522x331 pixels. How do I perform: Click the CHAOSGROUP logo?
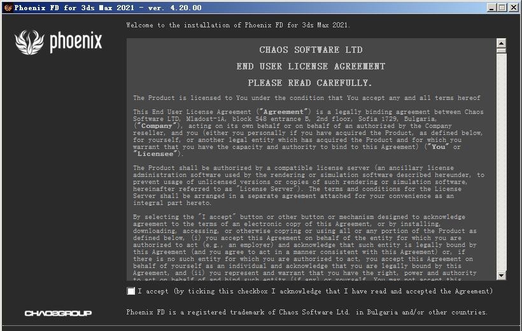[58, 313]
